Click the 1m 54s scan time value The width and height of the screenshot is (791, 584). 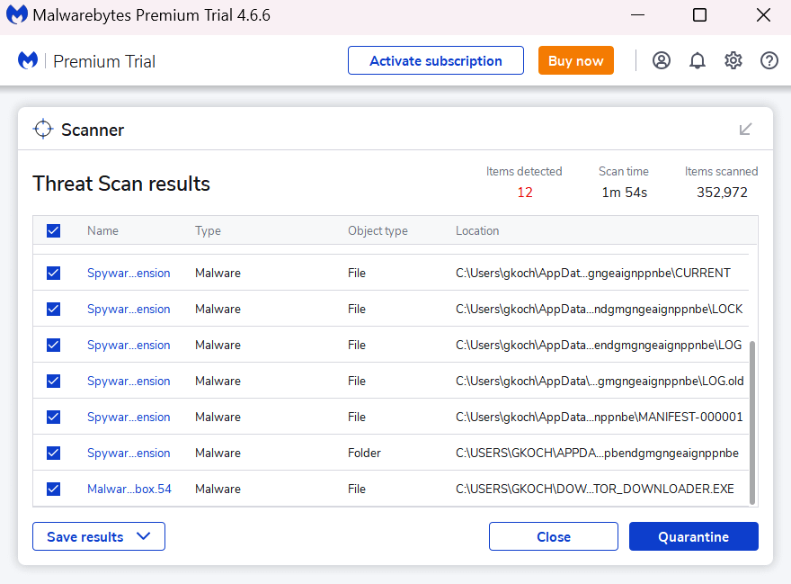[x=624, y=193]
